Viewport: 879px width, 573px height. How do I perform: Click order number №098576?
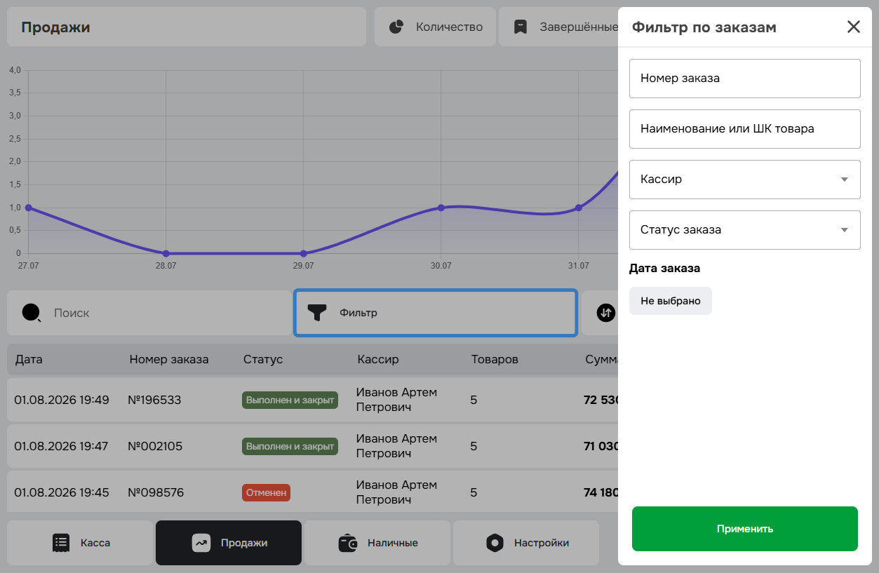point(156,492)
